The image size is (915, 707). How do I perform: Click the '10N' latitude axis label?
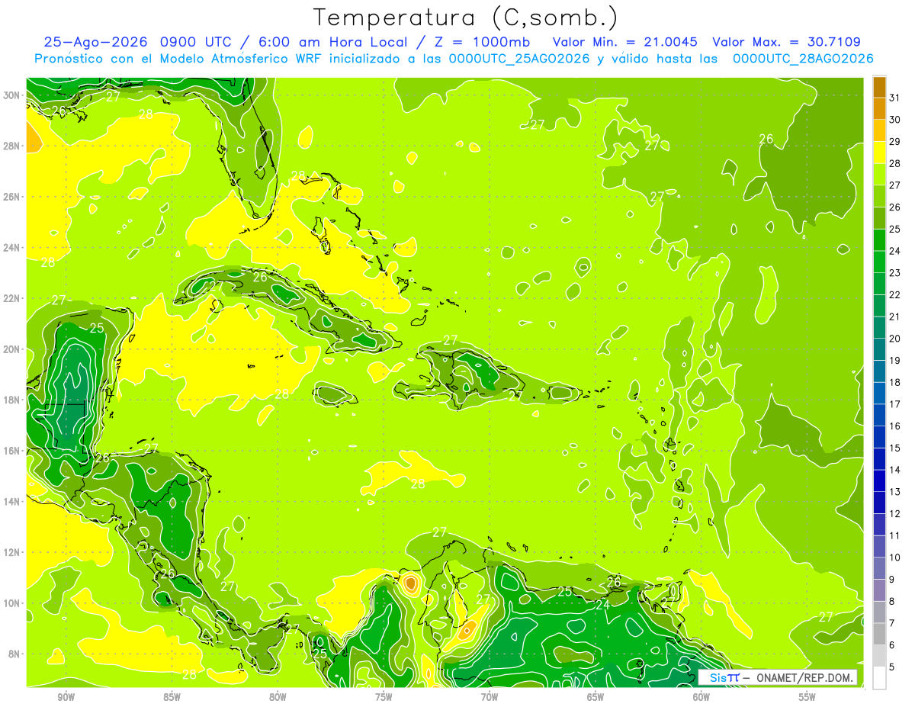(x=12, y=603)
